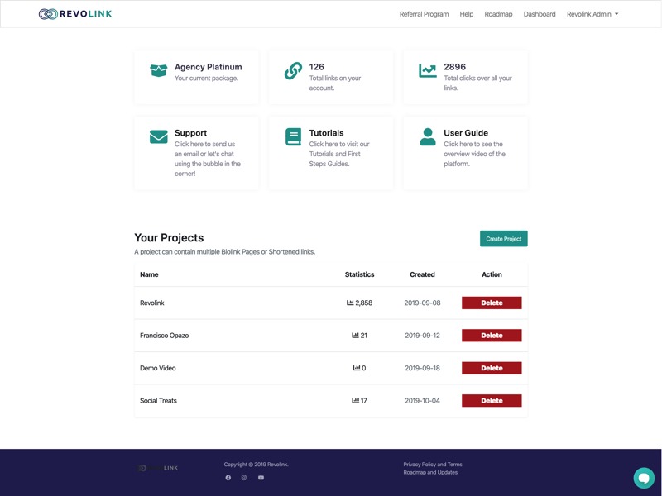Expand the Revolink Admin dropdown menu
Viewport: 662px width, 496px height.
coord(592,14)
